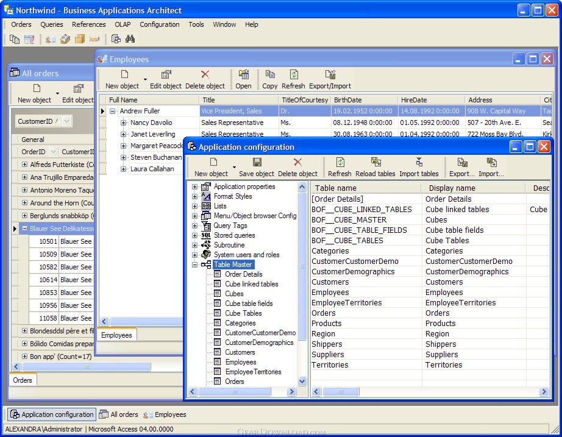Open the CustomerID grouping dropdown arrow
Image resolution: width=562 pixels, height=437 pixels.
pos(66,121)
